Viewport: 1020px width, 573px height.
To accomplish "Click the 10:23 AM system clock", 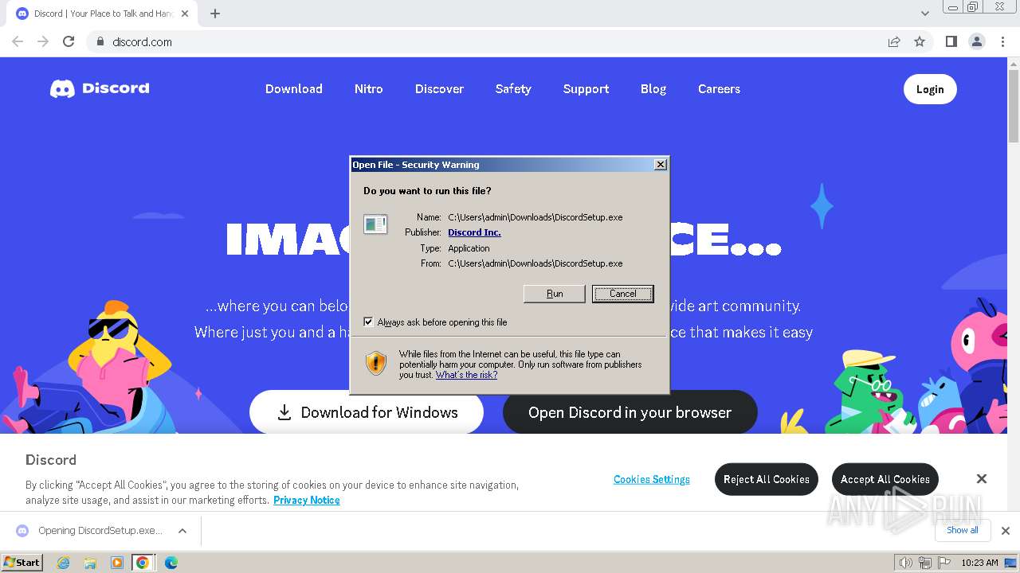I will [979, 563].
